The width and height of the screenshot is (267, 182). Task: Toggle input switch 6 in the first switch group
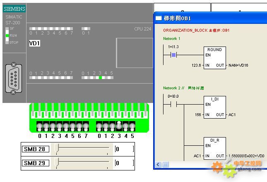79,127
